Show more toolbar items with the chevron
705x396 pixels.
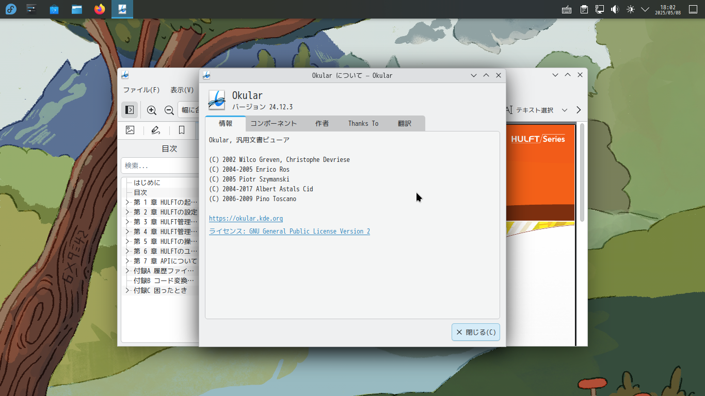pos(579,110)
